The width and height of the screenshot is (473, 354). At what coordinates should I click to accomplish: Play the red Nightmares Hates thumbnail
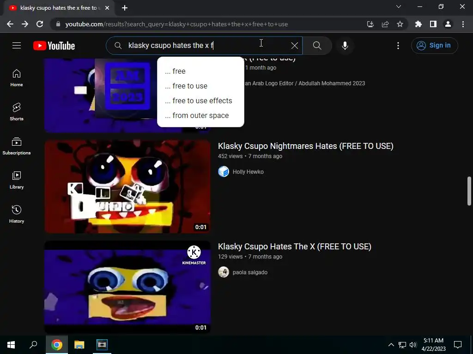click(x=127, y=187)
